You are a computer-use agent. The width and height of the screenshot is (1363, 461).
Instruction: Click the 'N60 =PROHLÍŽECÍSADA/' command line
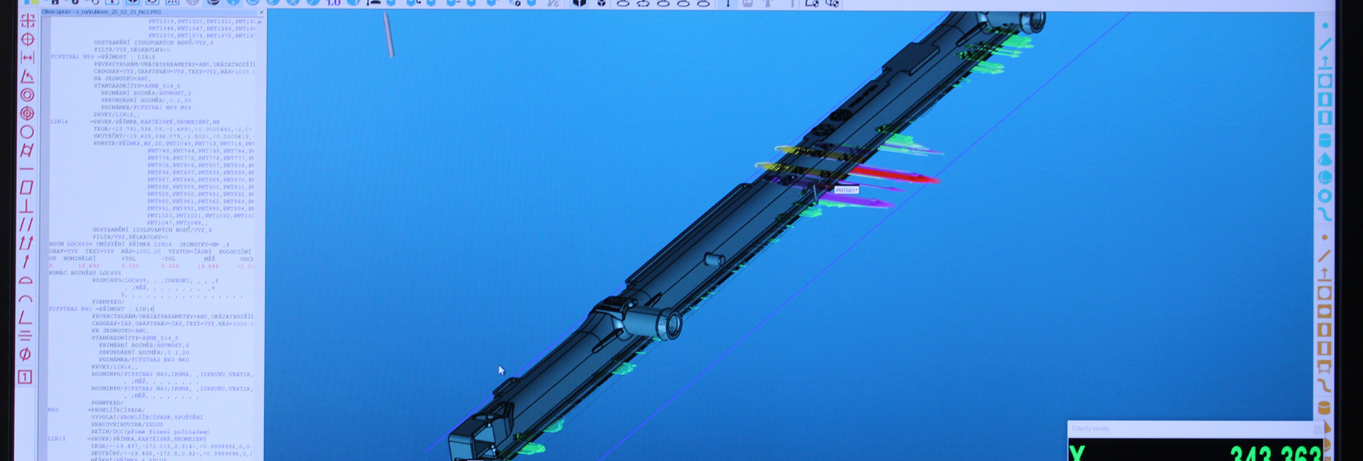[97, 410]
